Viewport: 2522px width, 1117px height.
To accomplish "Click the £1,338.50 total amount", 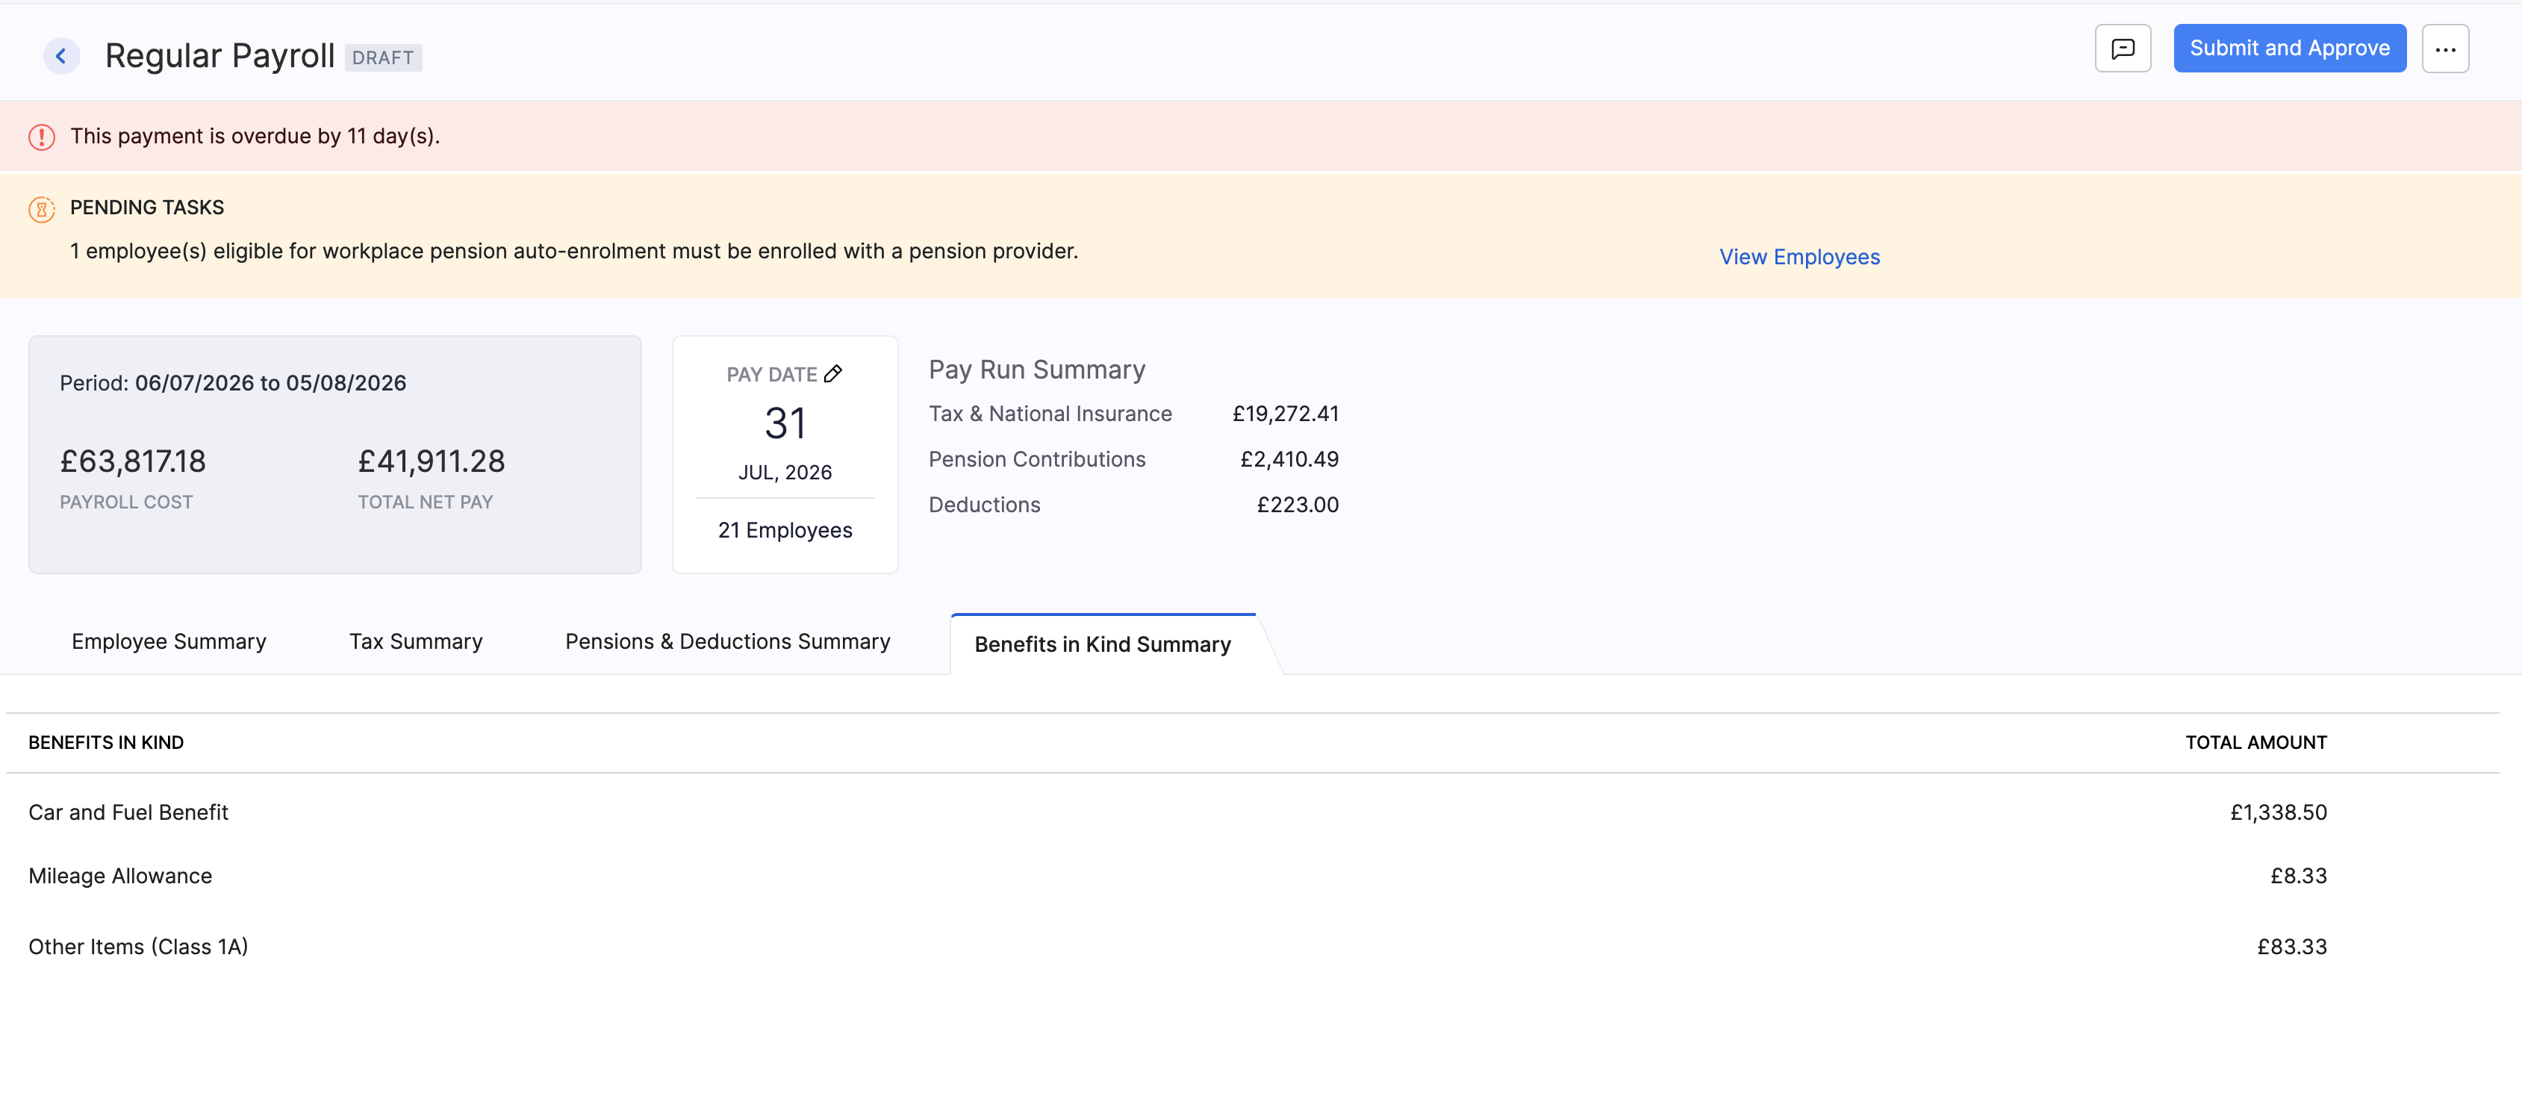I will click(x=2278, y=812).
